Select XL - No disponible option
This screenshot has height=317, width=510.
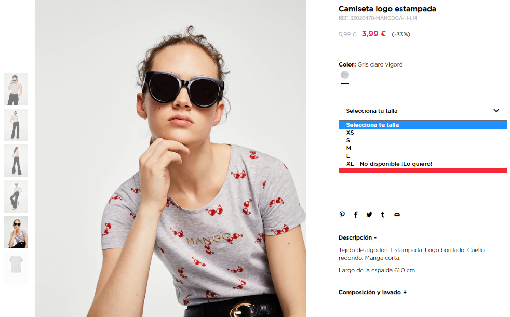pyautogui.click(x=423, y=164)
